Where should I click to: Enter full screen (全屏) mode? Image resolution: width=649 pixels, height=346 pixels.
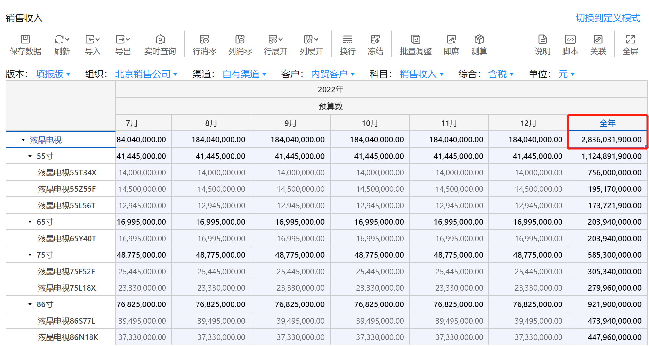point(630,40)
